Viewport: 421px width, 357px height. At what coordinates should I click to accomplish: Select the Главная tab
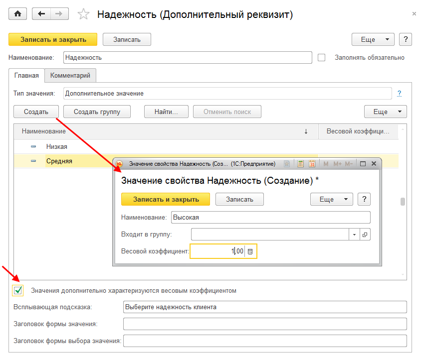click(x=26, y=76)
